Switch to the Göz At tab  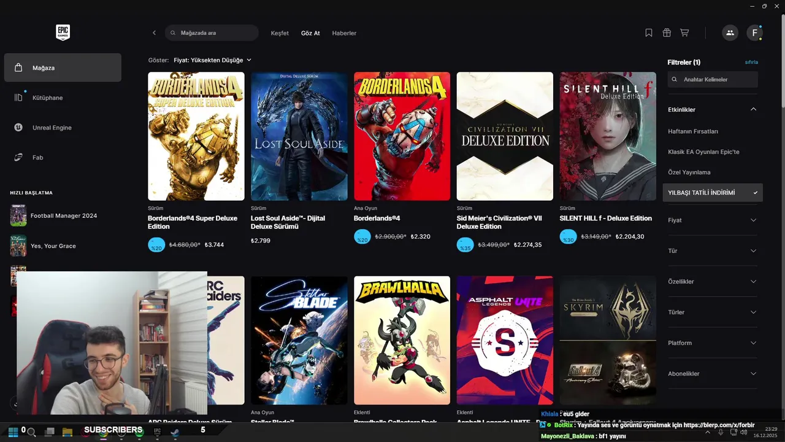310,33
